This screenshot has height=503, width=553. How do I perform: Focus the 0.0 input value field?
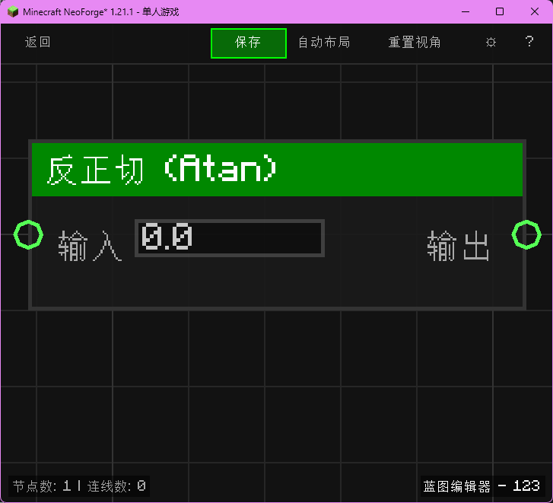click(230, 238)
